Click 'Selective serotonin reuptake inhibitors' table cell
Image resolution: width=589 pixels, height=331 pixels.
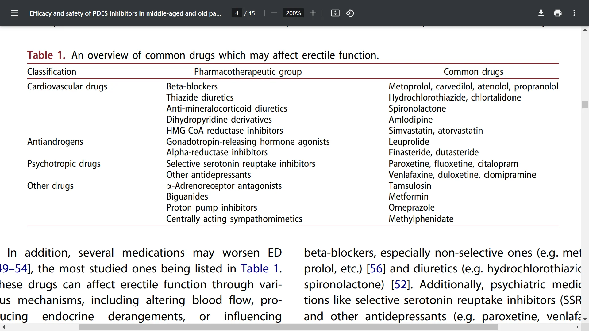[241, 164]
